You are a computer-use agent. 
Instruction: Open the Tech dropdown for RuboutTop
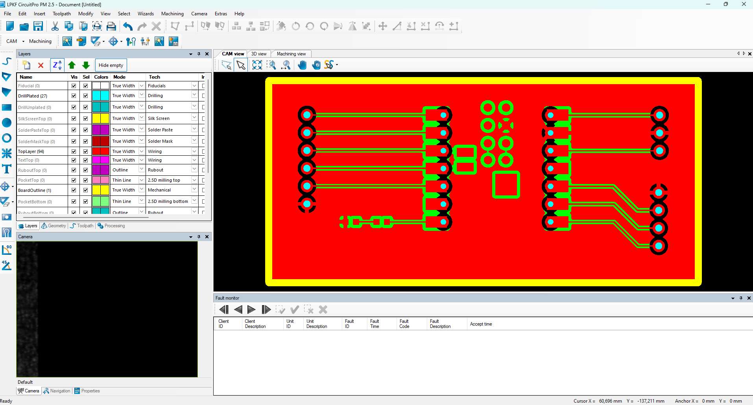(194, 169)
